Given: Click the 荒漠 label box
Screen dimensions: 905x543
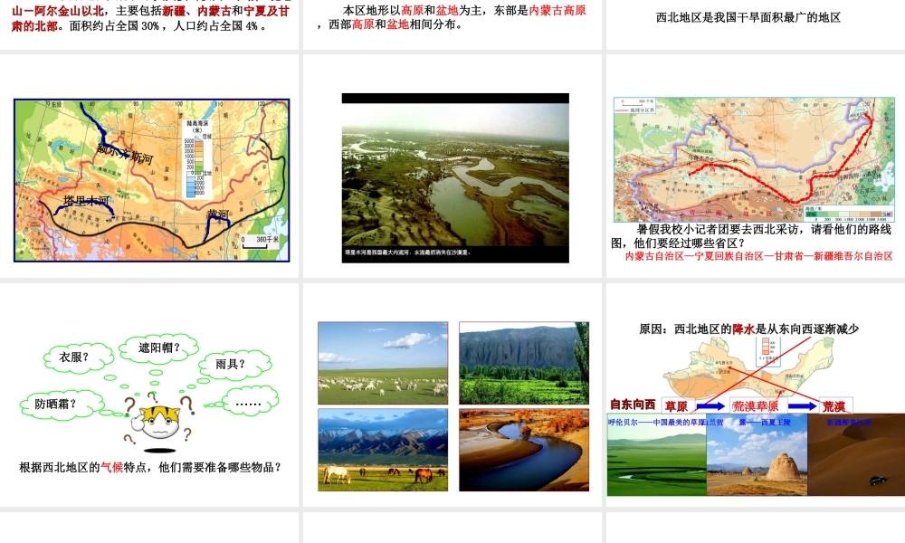Looking at the screenshot, I should (834, 406).
